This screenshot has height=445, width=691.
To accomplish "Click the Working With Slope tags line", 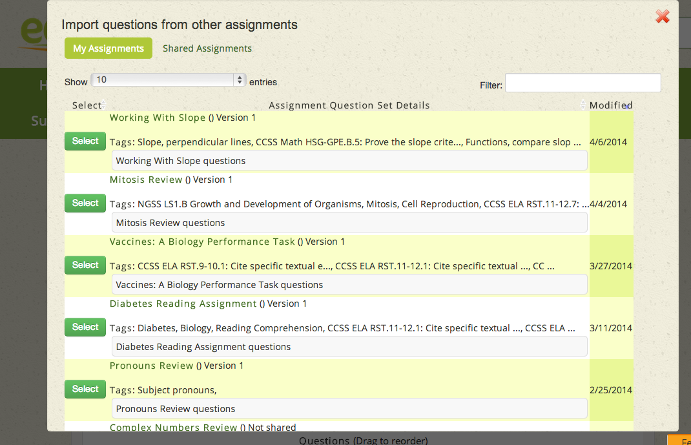I will (345, 142).
